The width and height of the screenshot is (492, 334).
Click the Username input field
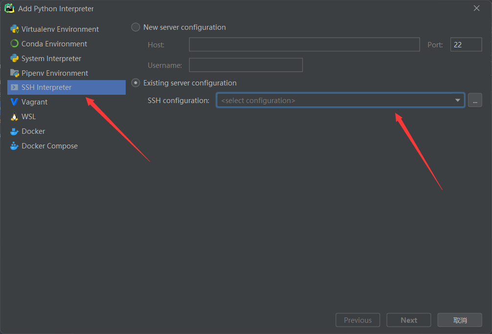click(x=246, y=65)
